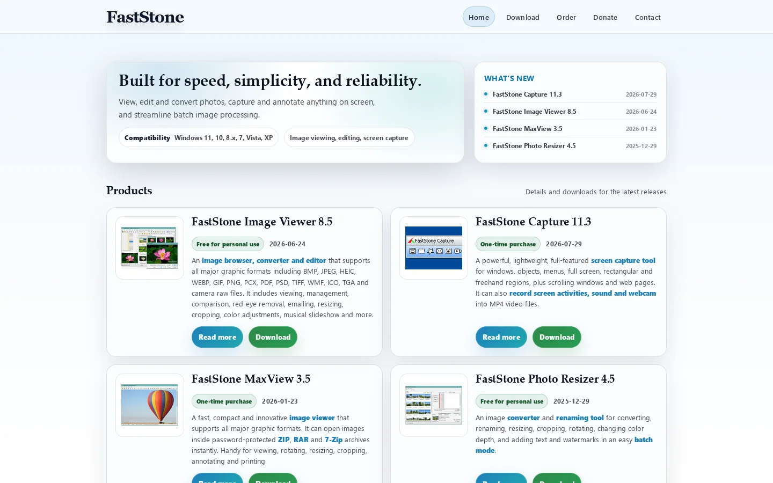Screen dimensions: 773x483
Task: Open FastStone Image Viewer 8.5 news entry
Action: (534, 112)
